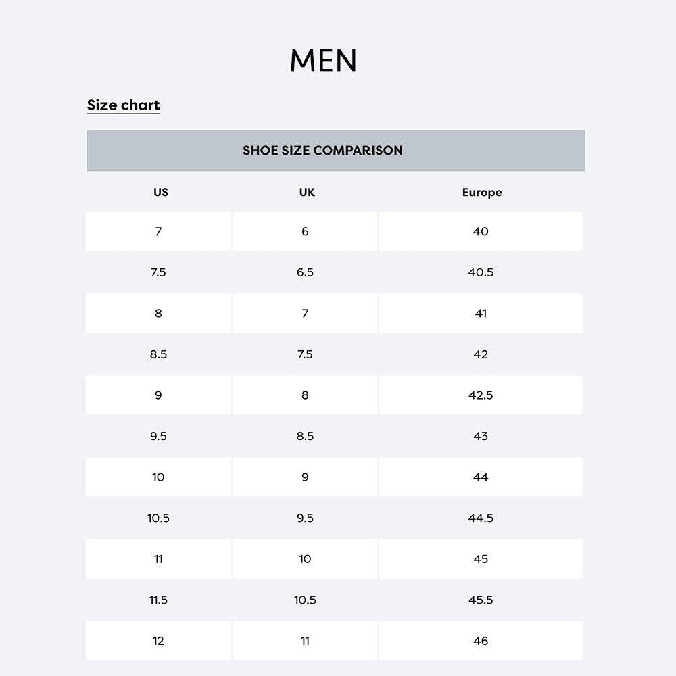
Task: Select the Europe 44.5 cell
Action: 481,518
